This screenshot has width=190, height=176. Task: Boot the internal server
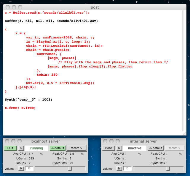tap(108, 148)
